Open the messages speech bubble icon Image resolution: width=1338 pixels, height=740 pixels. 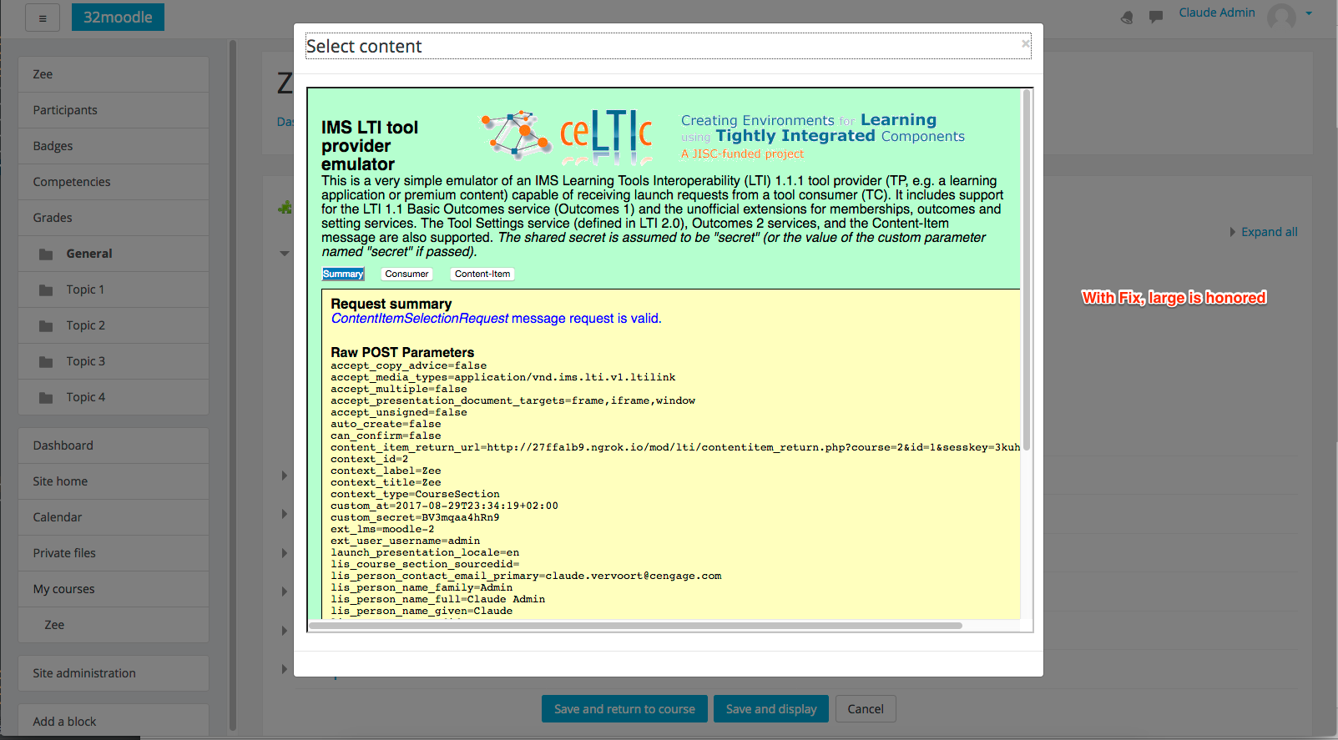(1156, 17)
